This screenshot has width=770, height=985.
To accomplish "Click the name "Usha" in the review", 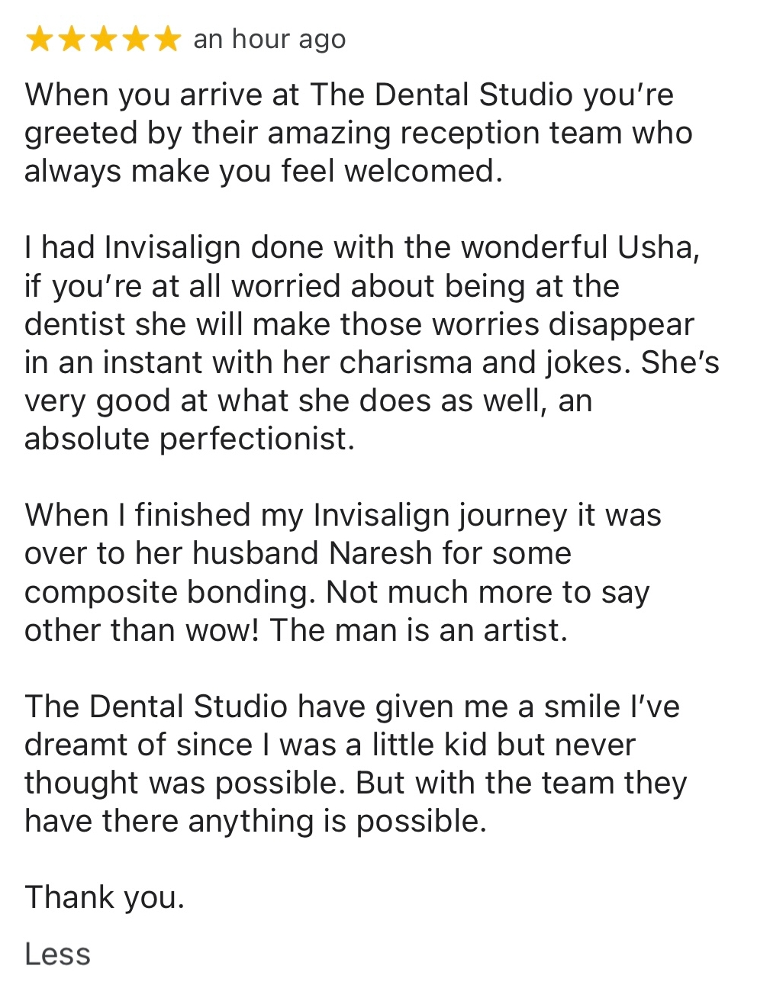I will coord(657,248).
